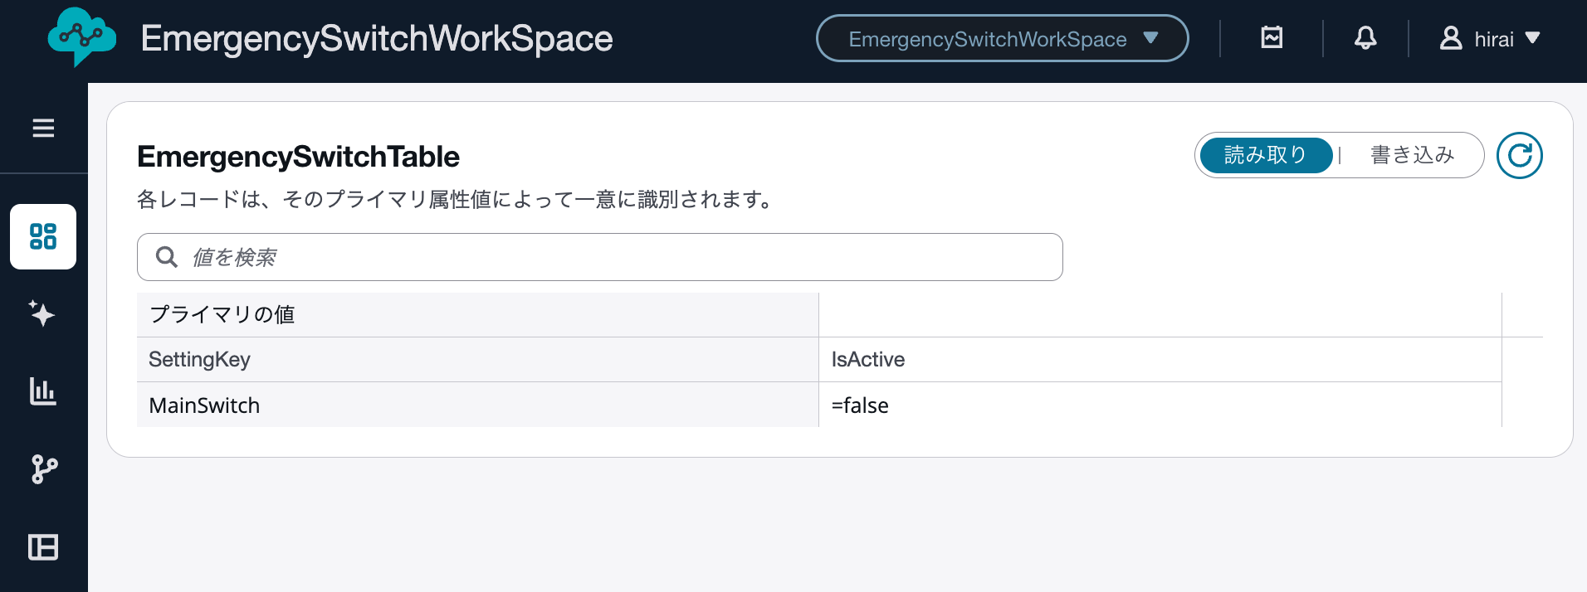Open the hamburger menu icon
Screen dimensions: 1587x592
pyautogui.click(x=43, y=129)
